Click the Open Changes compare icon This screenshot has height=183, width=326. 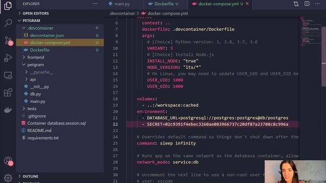tap(296, 4)
